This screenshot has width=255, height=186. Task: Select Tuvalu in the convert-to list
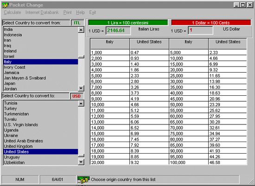pos(41,119)
